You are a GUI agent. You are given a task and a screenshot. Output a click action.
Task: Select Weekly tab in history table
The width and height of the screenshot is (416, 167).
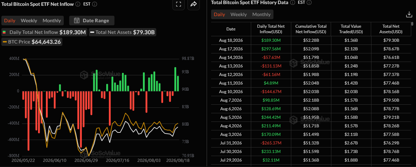[x=238, y=14]
